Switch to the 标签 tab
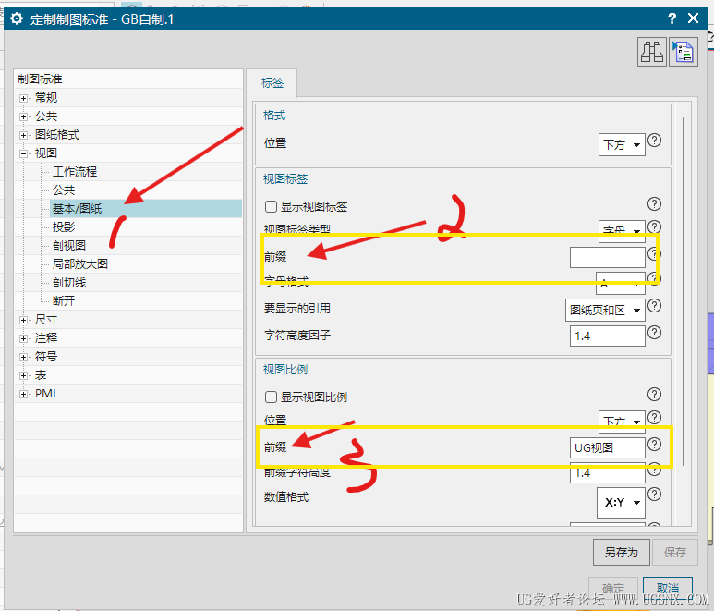The height and width of the screenshot is (611, 714). pyautogui.click(x=272, y=83)
